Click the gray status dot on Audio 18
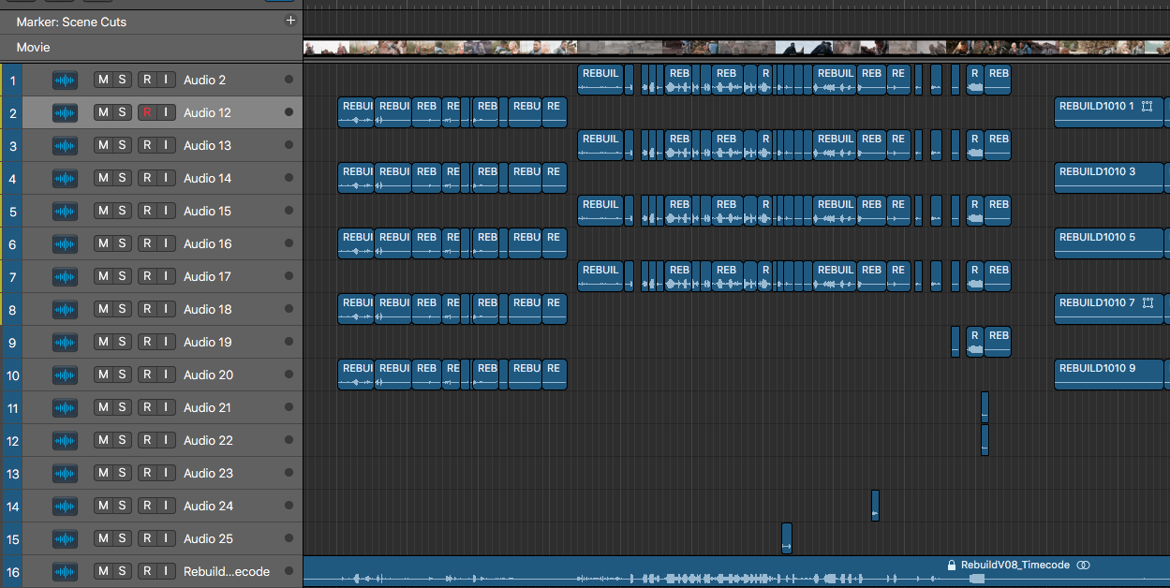 [x=287, y=309]
